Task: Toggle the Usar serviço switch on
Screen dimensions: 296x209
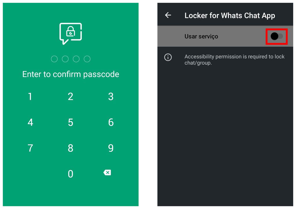Action: [x=277, y=36]
